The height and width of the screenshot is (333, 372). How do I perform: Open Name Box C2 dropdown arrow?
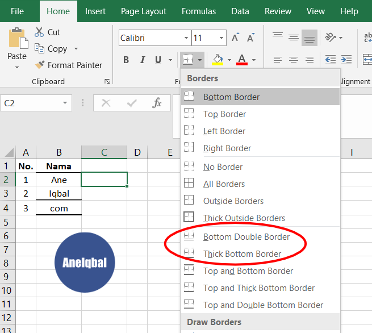tap(65, 103)
